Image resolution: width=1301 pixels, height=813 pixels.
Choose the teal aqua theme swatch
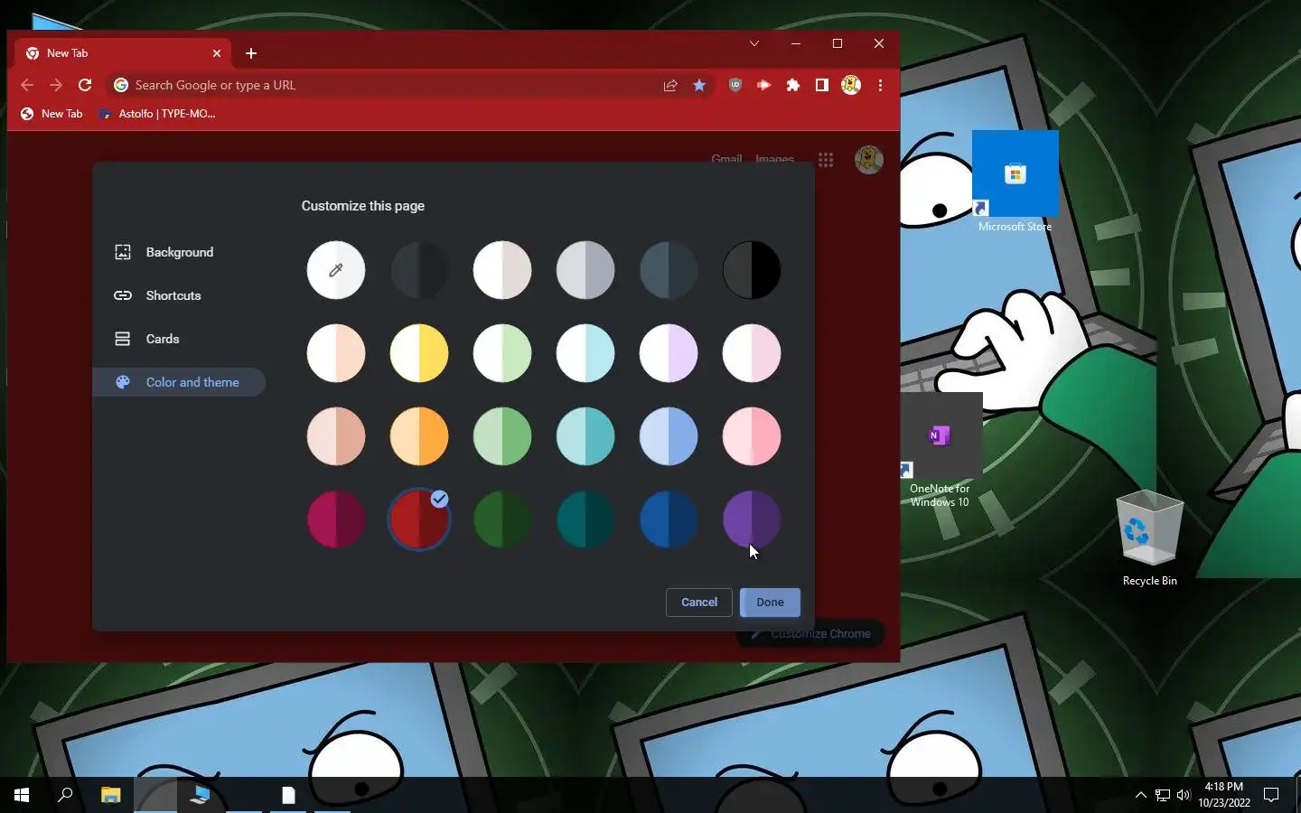pos(585,436)
